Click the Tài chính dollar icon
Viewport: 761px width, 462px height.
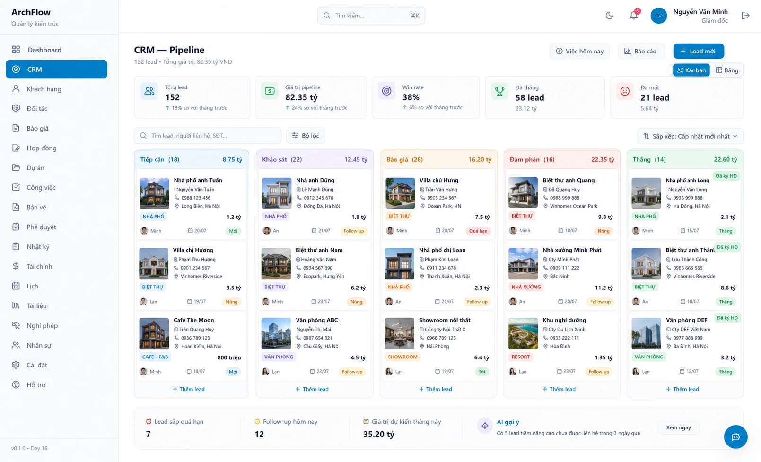16,266
